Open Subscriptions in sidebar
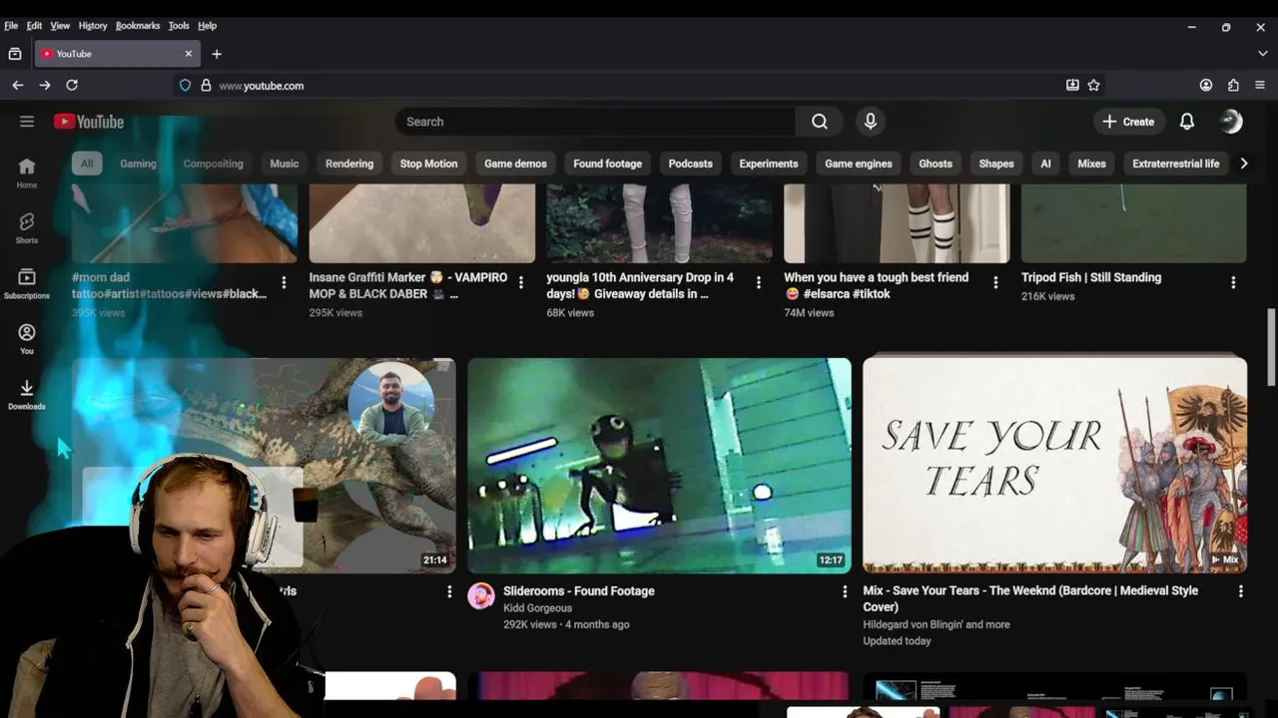 tap(27, 283)
